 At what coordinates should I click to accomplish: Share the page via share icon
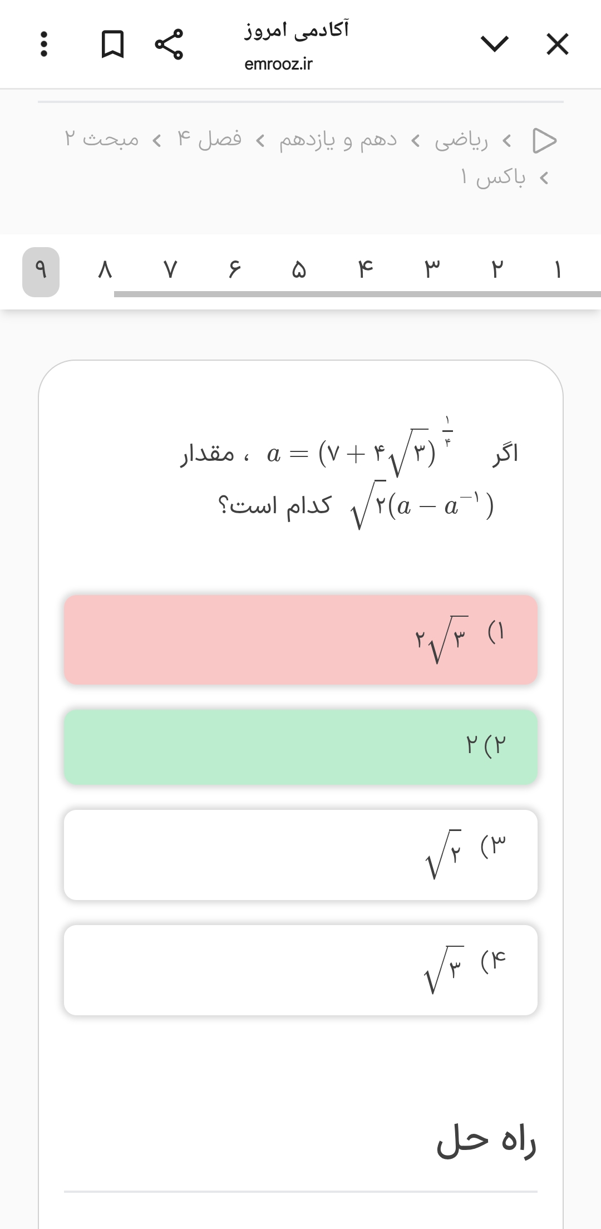[x=169, y=44]
